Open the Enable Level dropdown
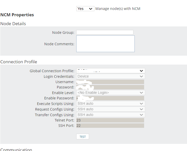The height and width of the screenshot is (151, 187). pyautogui.click(x=110, y=93)
